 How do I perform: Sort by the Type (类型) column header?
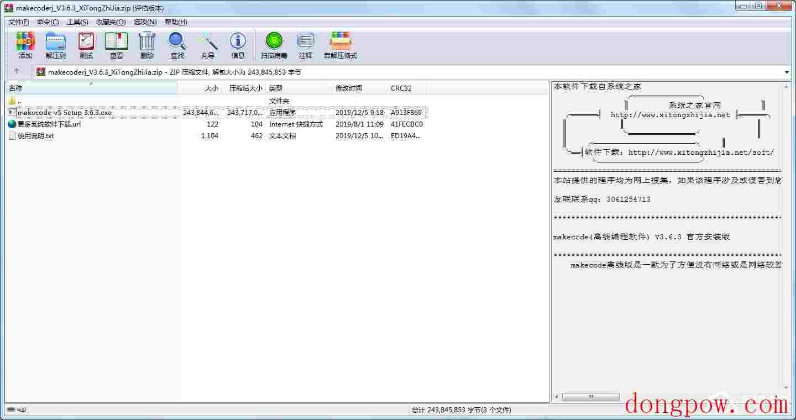coord(299,88)
